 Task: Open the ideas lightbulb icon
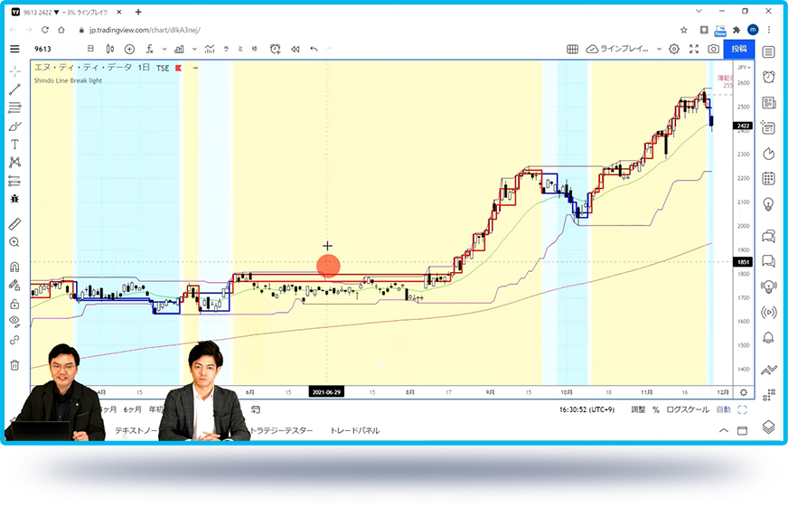768,204
